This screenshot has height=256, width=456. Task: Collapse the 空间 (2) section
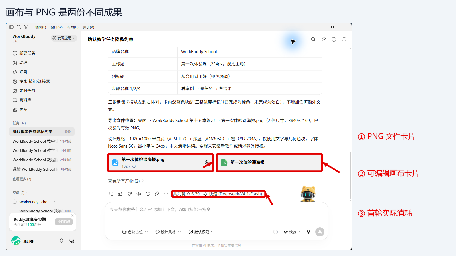[x=21, y=193]
